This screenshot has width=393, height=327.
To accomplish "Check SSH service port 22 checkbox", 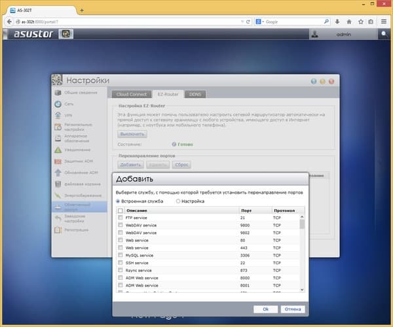I will 121,262.
